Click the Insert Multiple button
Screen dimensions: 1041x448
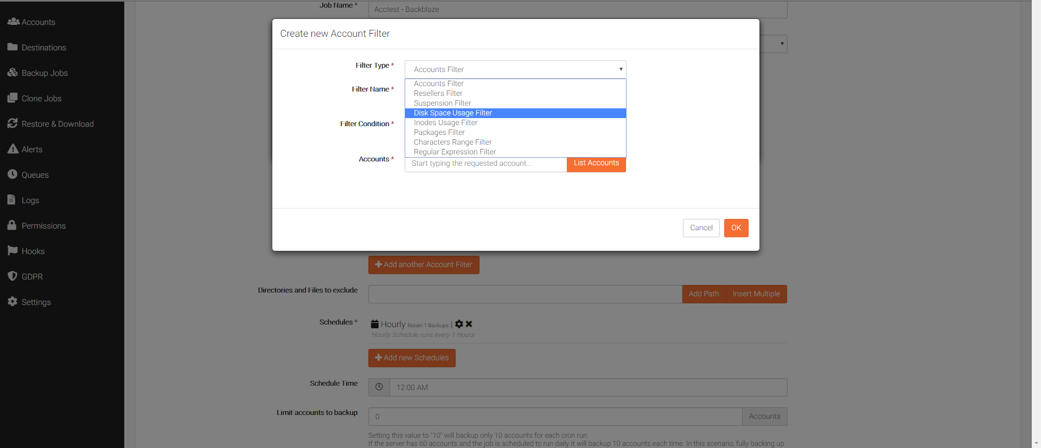point(756,294)
